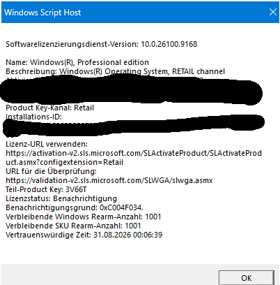Click the Beschreibung RETAIL channel line
280x285 pixels.
click(x=116, y=71)
